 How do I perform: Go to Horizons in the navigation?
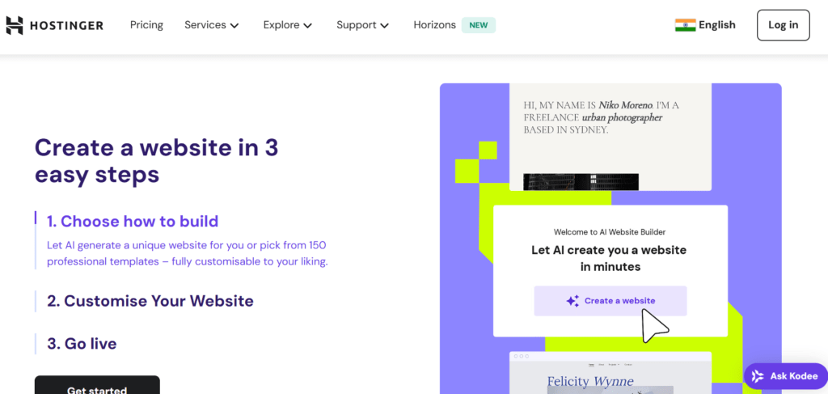(434, 25)
